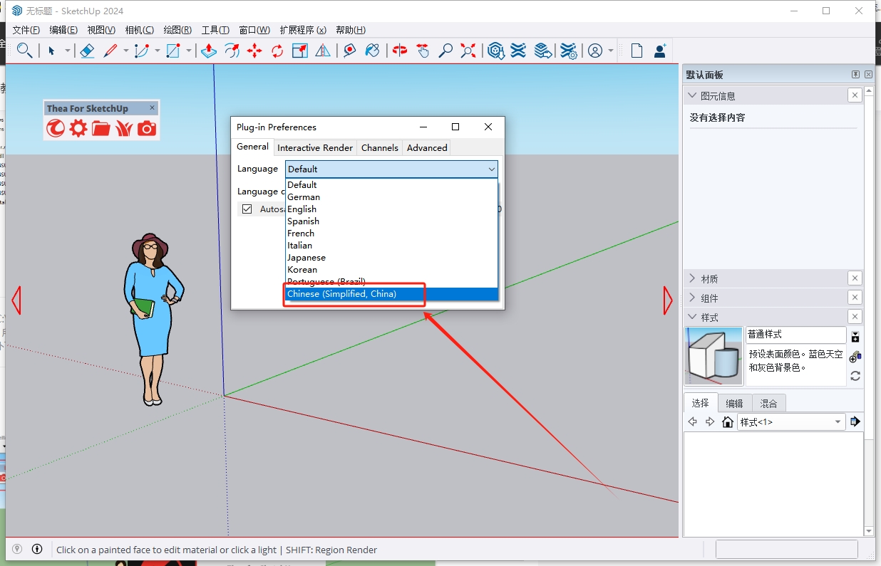Click the 普通样式 style thumbnail

click(x=713, y=356)
